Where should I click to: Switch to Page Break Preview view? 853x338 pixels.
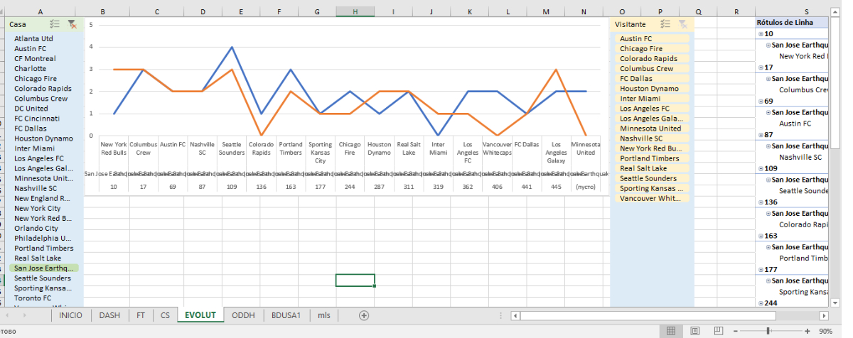[x=718, y=331]
